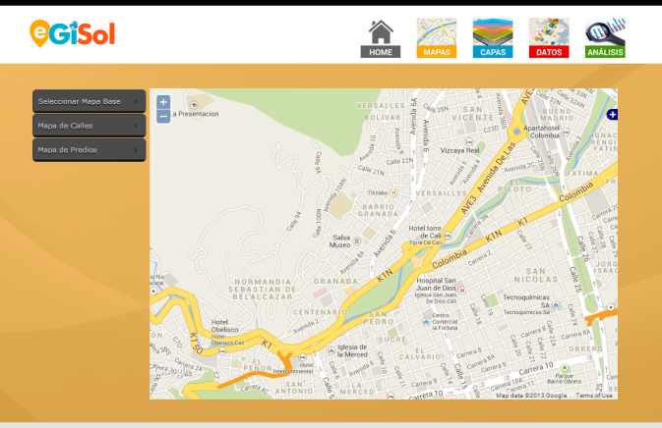Click the Centro Comercial la Fortuna marker
The width and height of the screenshot is (662, 428).
(x=426, y=321)
